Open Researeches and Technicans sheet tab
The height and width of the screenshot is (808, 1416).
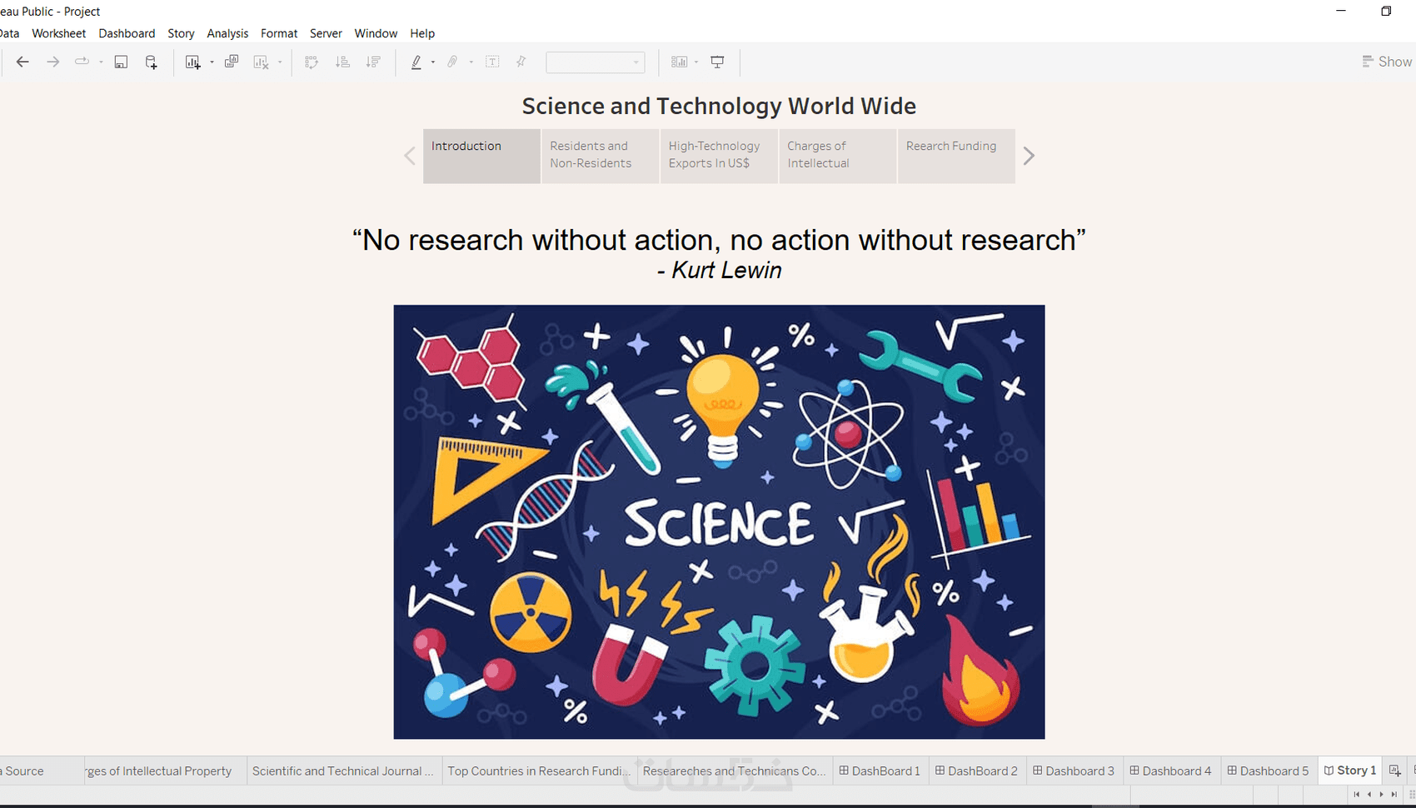point(735,771)
